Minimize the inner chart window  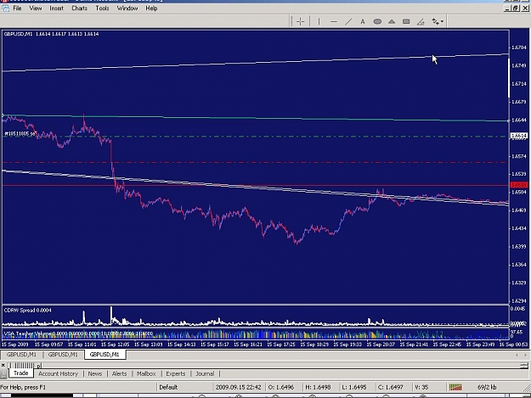[x=507, y=8]
